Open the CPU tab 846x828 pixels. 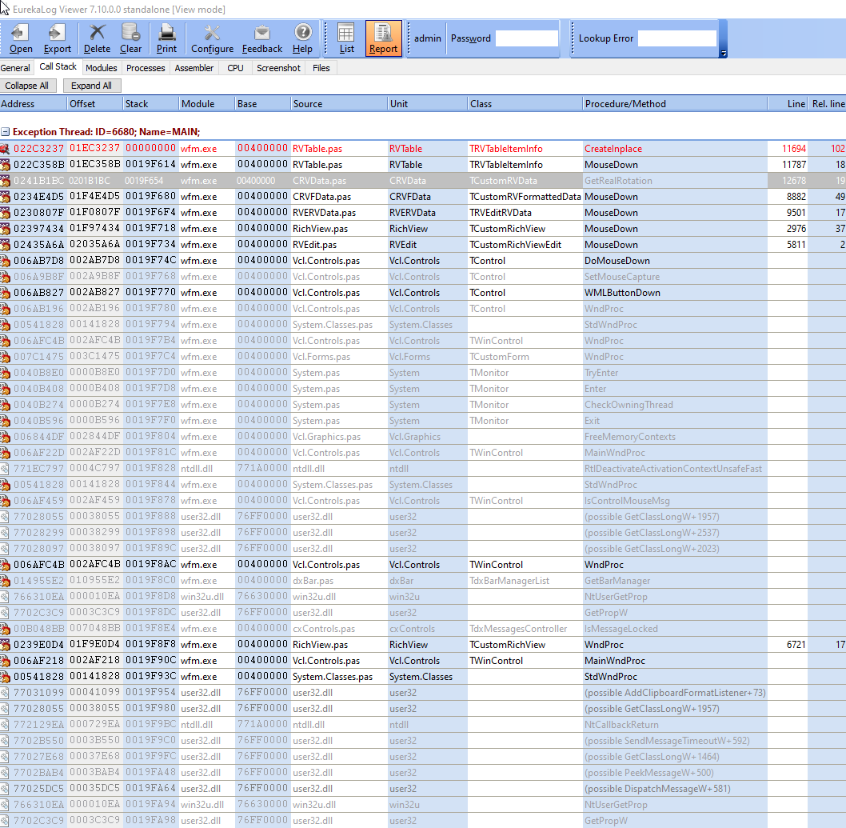[x=235, y=68]
